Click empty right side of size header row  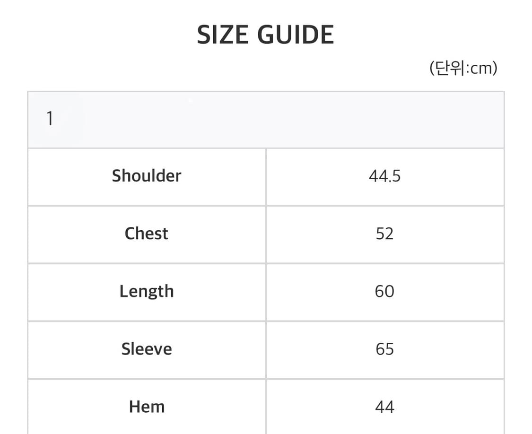click(x=378, y=120)
